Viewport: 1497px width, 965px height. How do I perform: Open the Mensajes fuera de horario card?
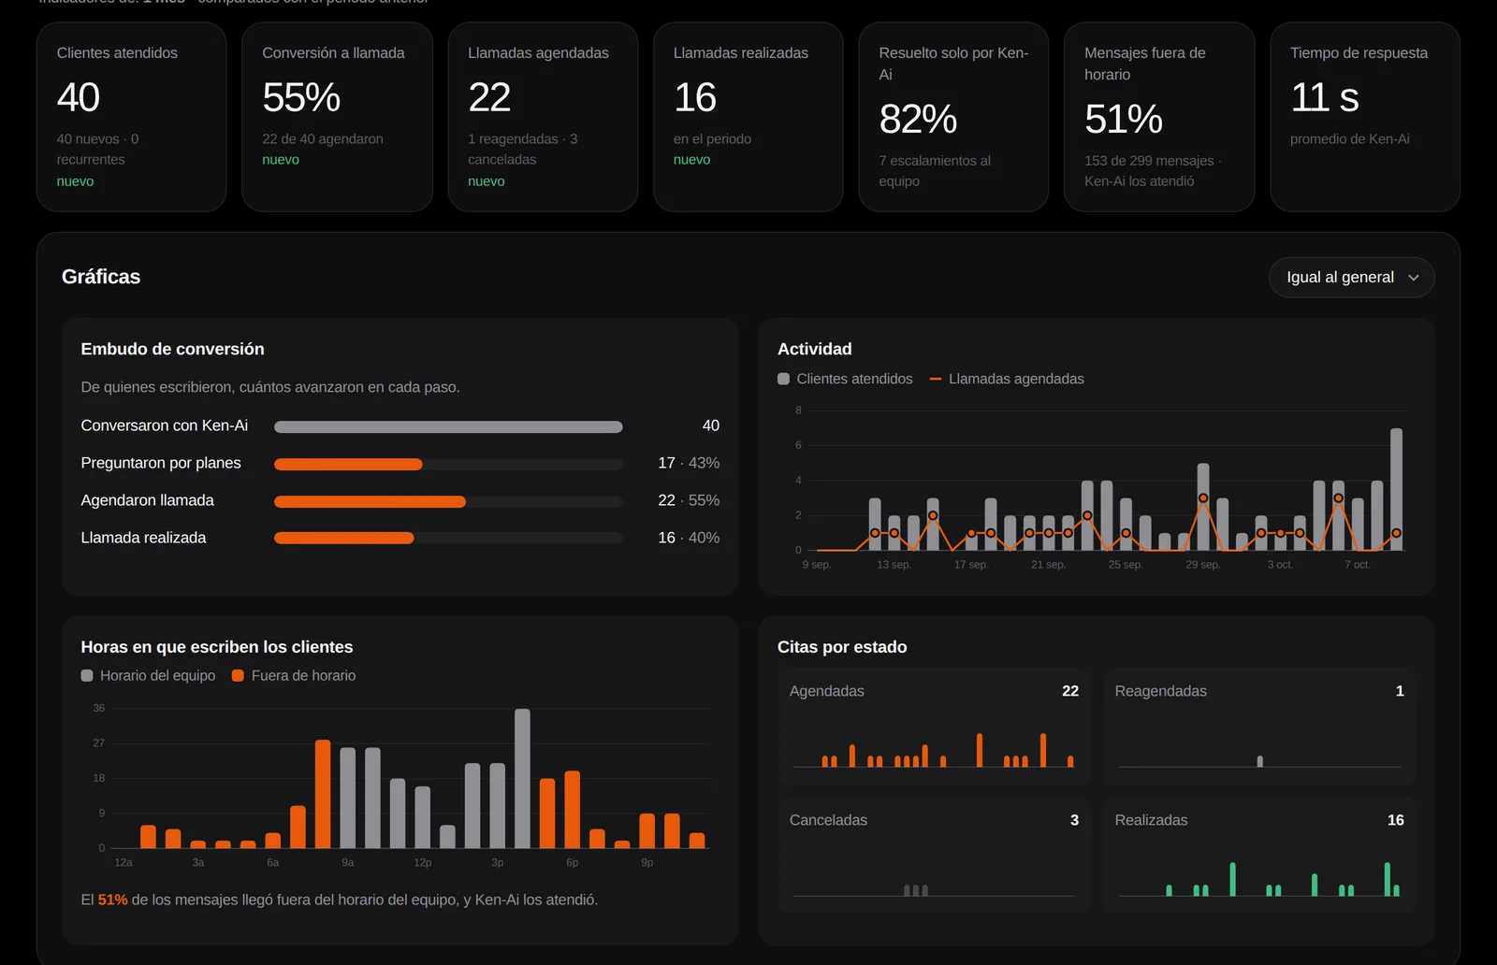1159,117
